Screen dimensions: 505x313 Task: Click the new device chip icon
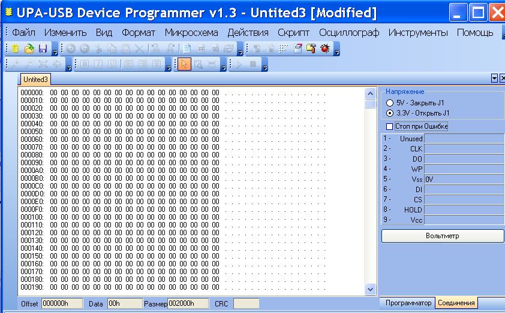[x=15, y=48]
